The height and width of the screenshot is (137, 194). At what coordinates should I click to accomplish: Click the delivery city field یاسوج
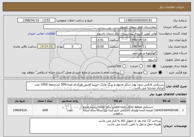point(138,60)
